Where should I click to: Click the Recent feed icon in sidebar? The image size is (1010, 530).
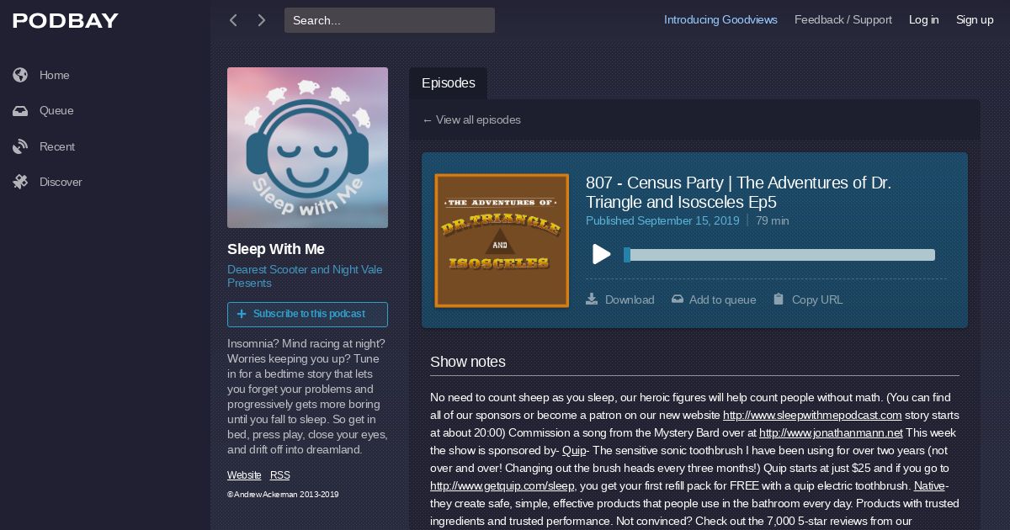coord(20,146)
